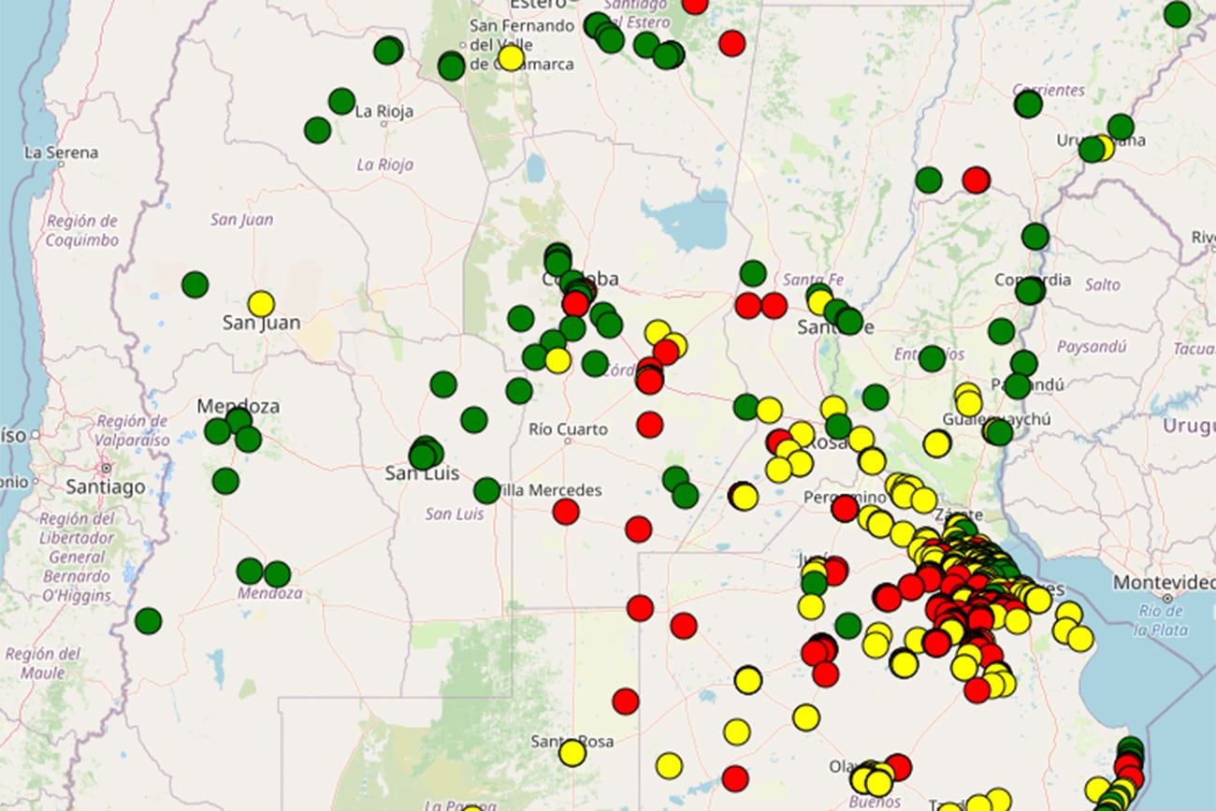
Task: Select the Montevideo city label
Action: point(1163,583)
